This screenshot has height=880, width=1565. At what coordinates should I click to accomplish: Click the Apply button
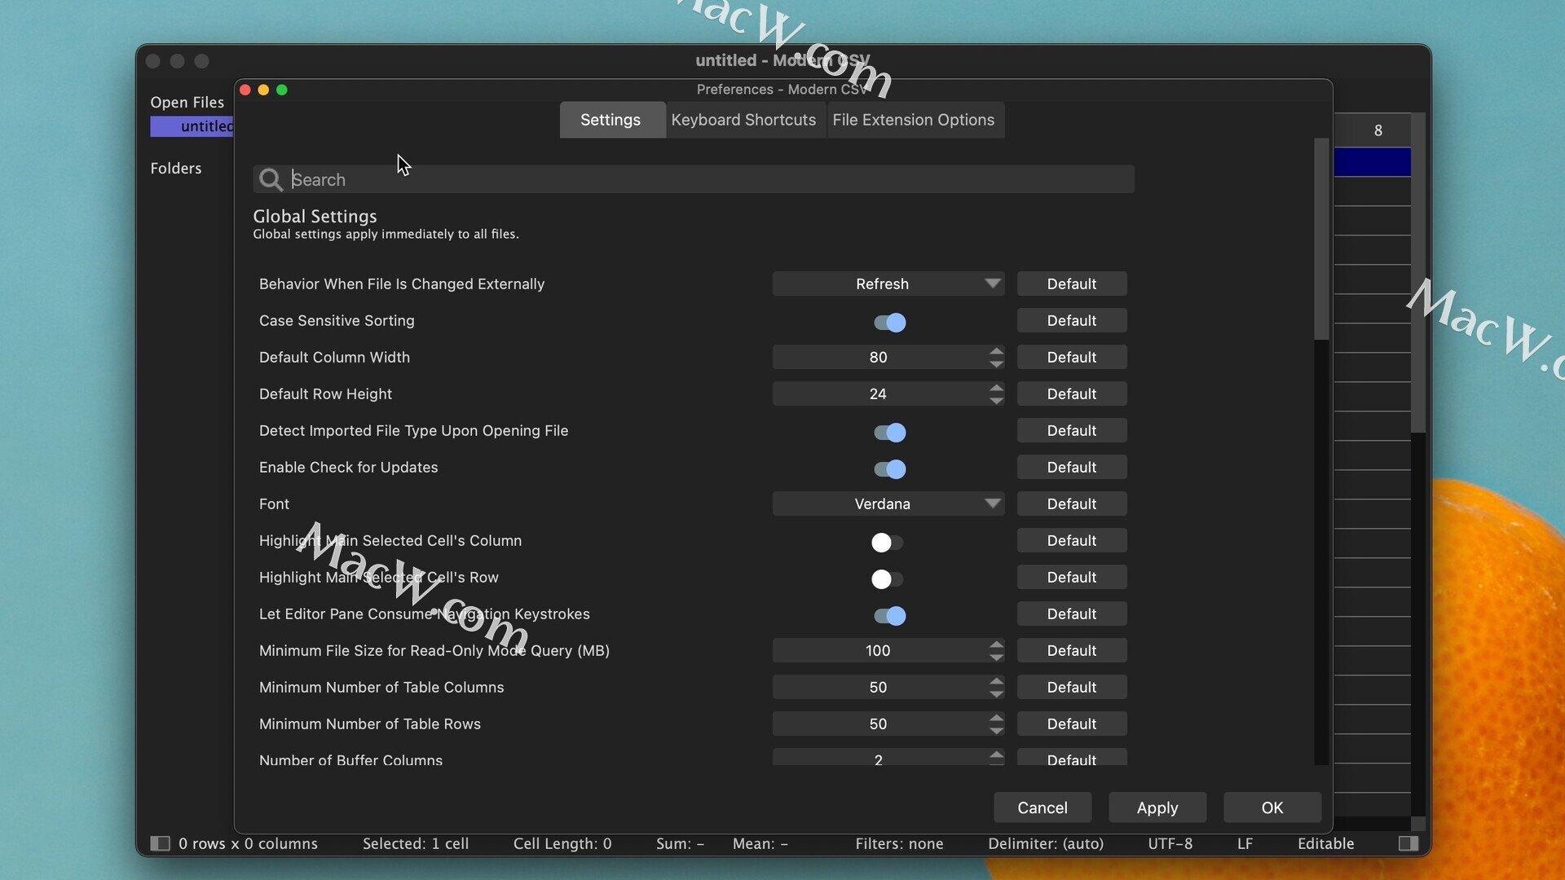coord(1157,807)
